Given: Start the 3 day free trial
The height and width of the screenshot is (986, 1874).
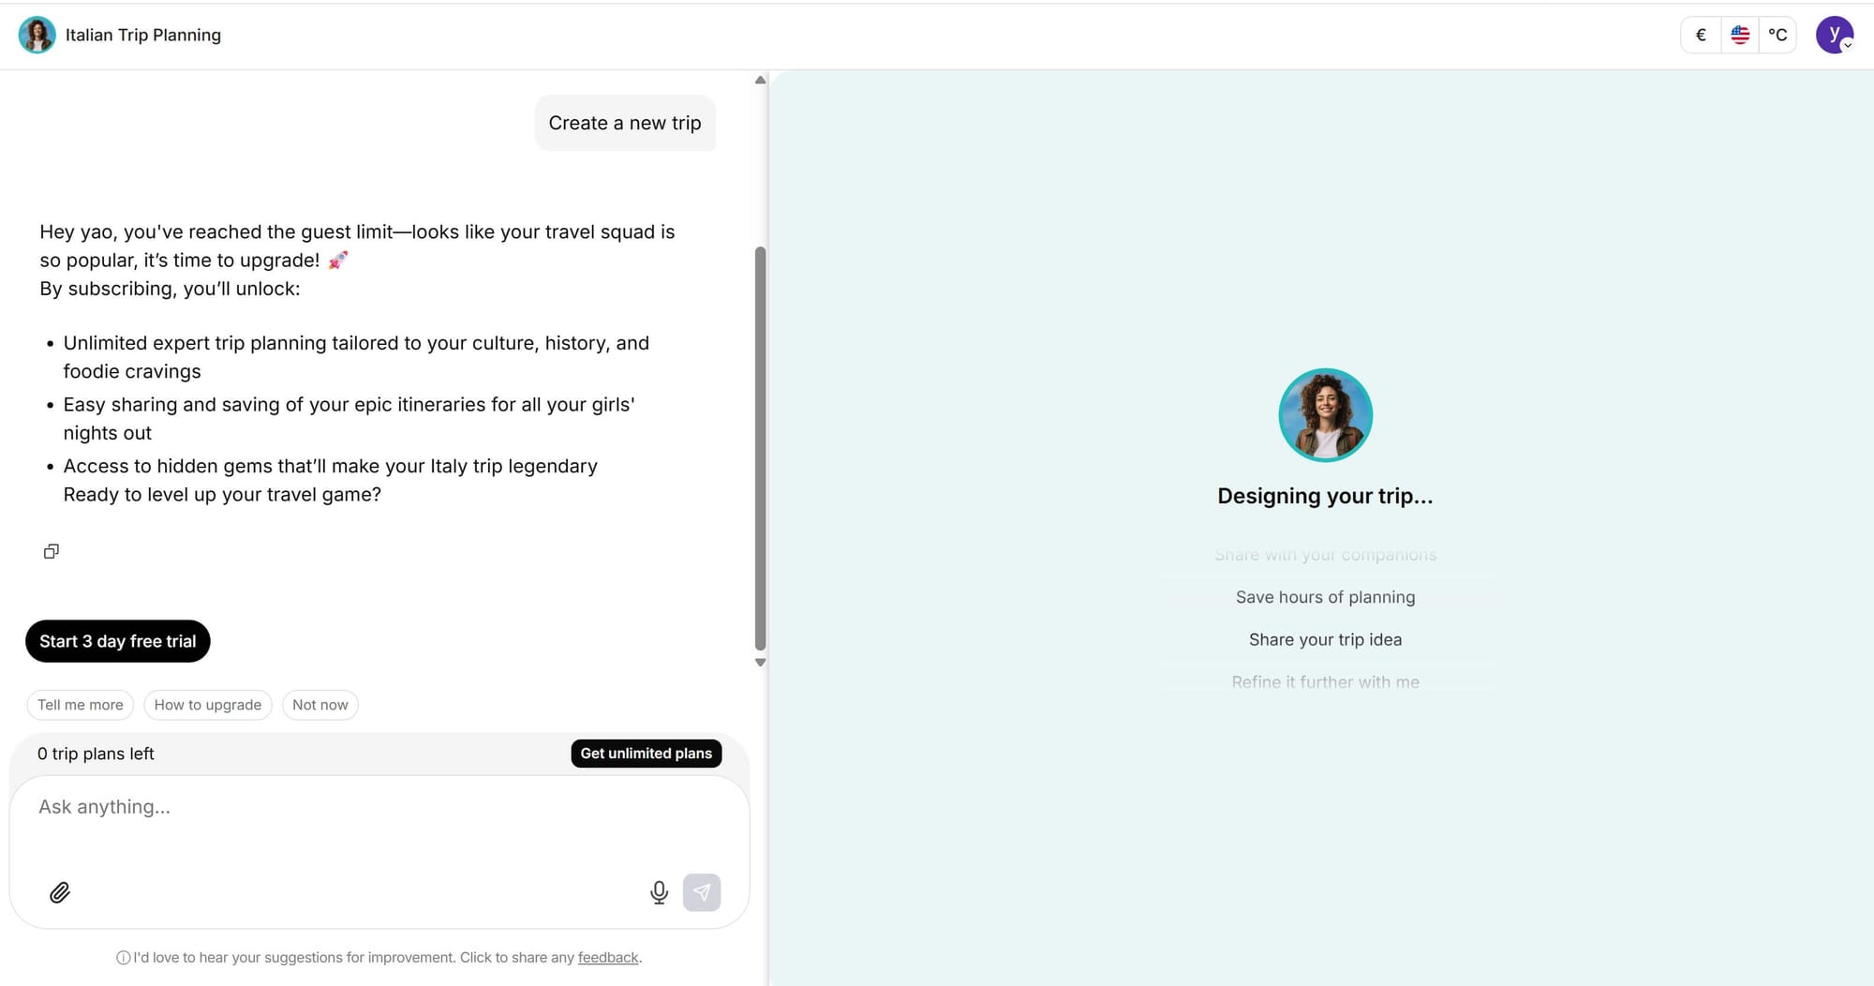Looking at the screenshot, I should pos(118,641).
